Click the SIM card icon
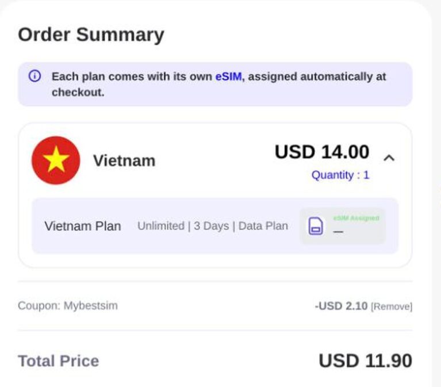 pos(316,226)
